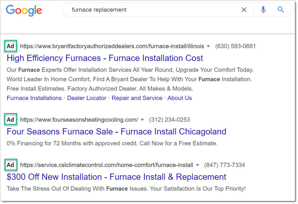Image resolution: width=298 pixels, height=204 pixels.
Task: Select the Repair and Service sitelink
Action: click(x=137, y=98)
